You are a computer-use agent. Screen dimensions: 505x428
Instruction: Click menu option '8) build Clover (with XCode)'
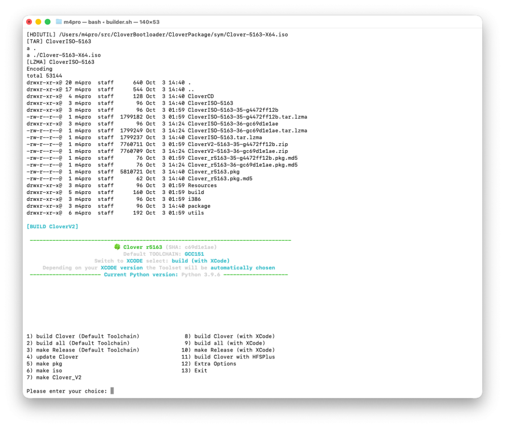pyautogui.click(x=230, y=336)
